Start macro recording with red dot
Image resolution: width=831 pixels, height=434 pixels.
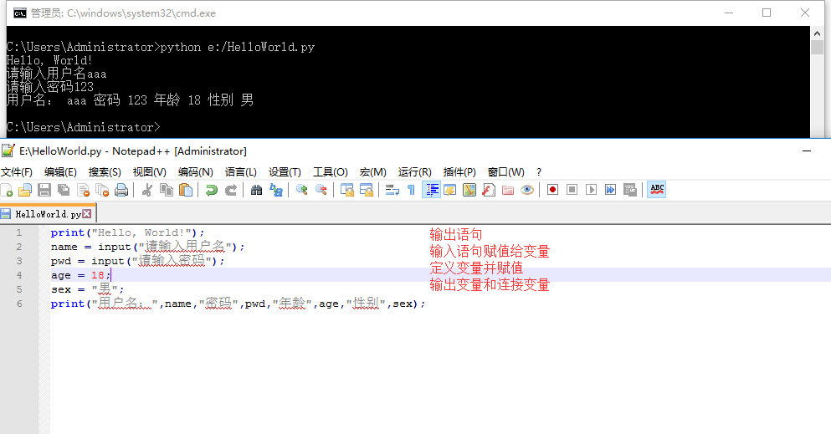coord(553,190)
